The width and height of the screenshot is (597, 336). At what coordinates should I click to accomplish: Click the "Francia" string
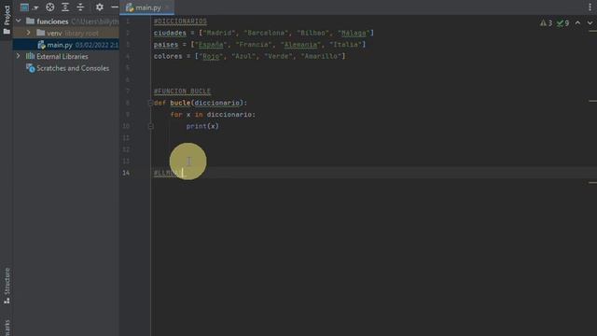[x=254, y=45]
